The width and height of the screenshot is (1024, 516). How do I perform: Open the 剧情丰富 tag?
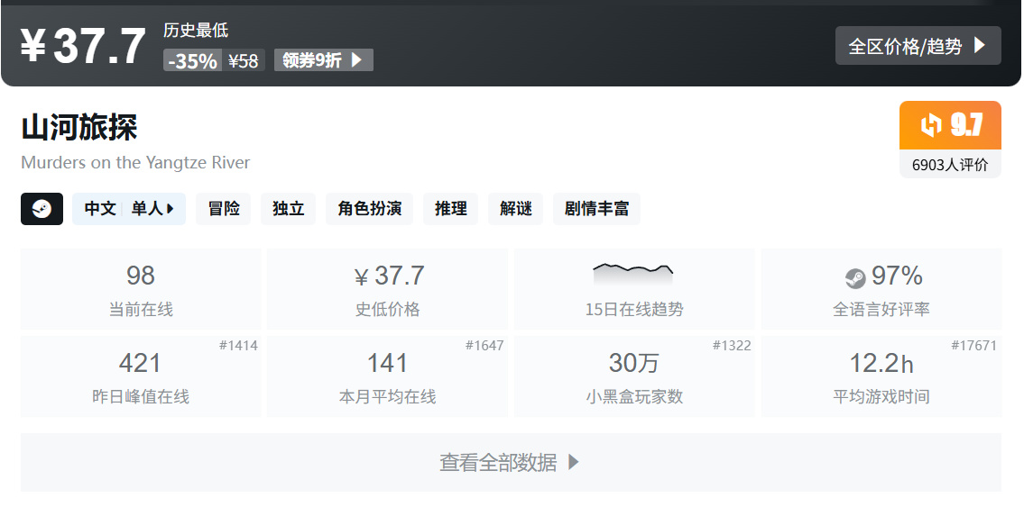tap(596, 209)
